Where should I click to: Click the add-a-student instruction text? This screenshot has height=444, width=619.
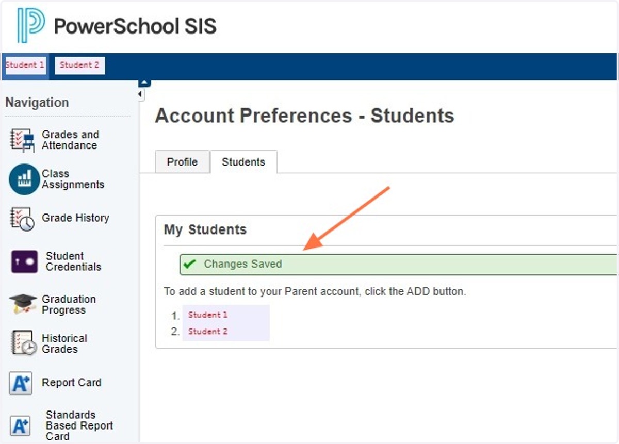point(315,291)
